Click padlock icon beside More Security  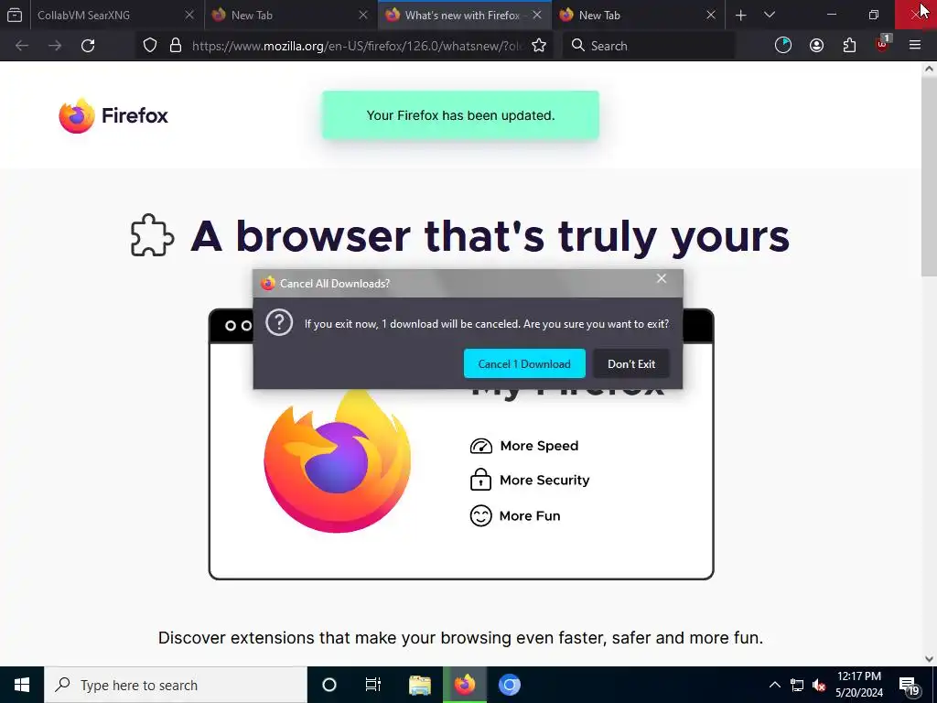480,480
